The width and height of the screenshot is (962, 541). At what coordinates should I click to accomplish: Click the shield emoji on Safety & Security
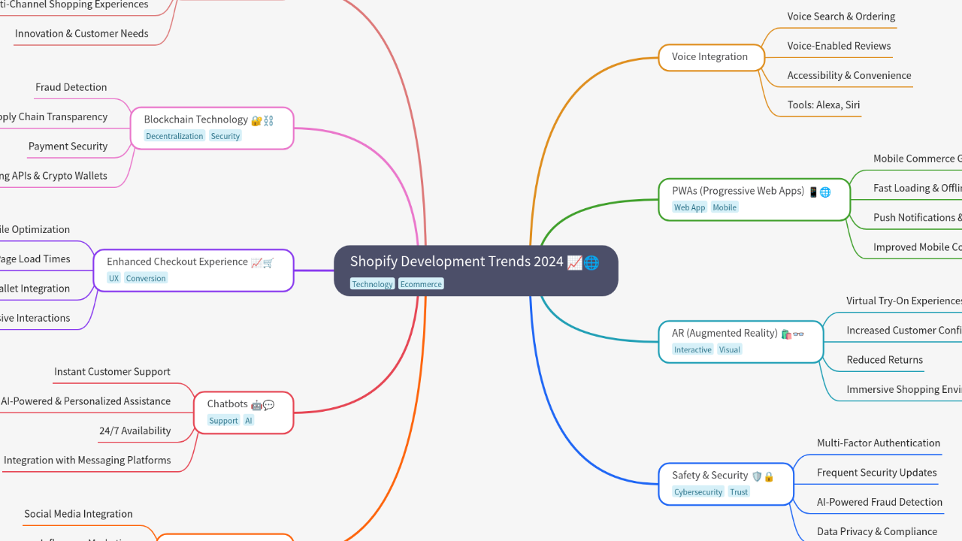click(757, 476)
